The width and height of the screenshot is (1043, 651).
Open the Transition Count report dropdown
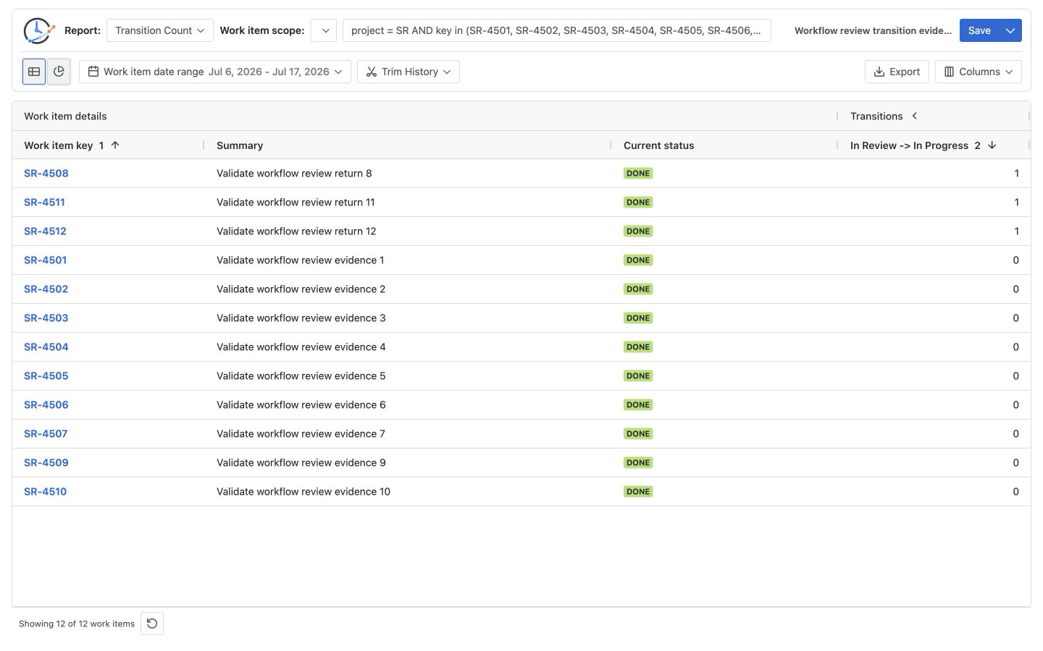coord(160,30)
